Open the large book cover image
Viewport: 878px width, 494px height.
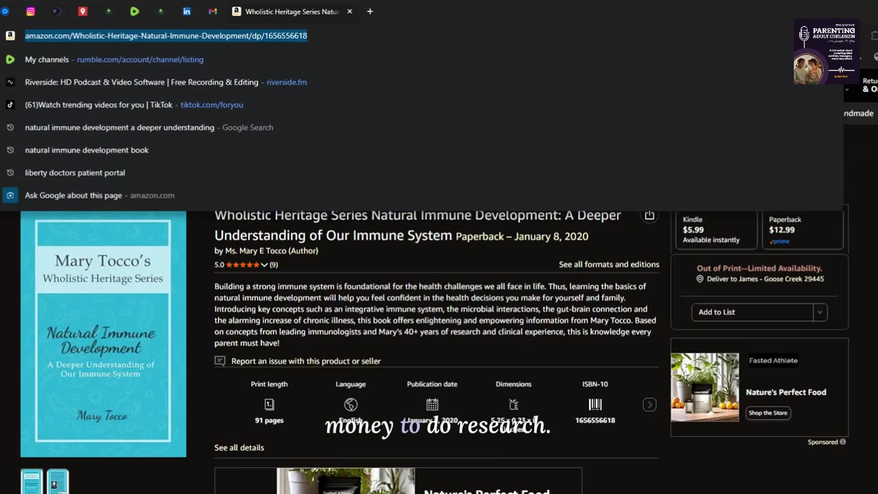[103, 333]
